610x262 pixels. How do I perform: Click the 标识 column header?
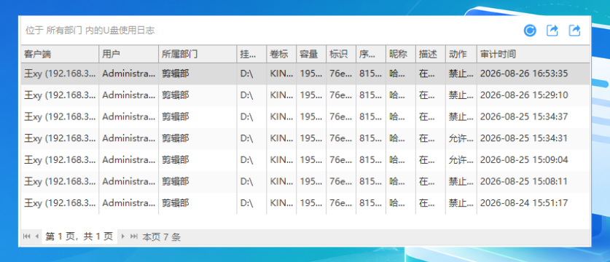tap(341, 54)
